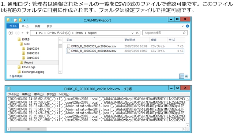Open the 表示 ribbon tab in Explorer
234x135 pixels.
(49, 26)
